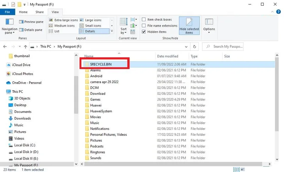Toggle the Preview pane

(x=31, y=22)
